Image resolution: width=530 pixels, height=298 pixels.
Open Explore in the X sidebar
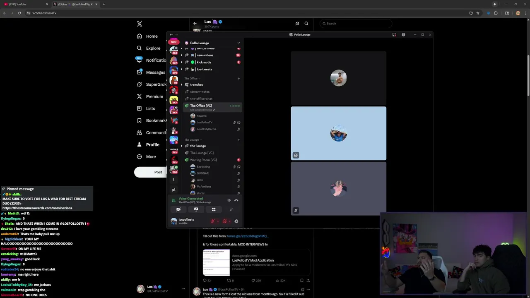tap(148, 48)
